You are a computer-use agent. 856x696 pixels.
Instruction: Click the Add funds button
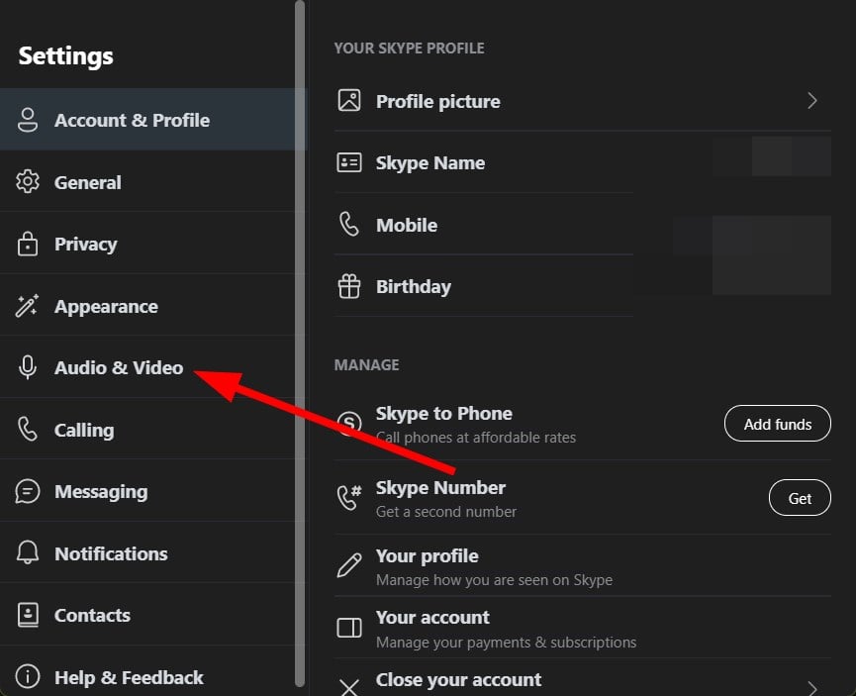click(x=778, y=424)
